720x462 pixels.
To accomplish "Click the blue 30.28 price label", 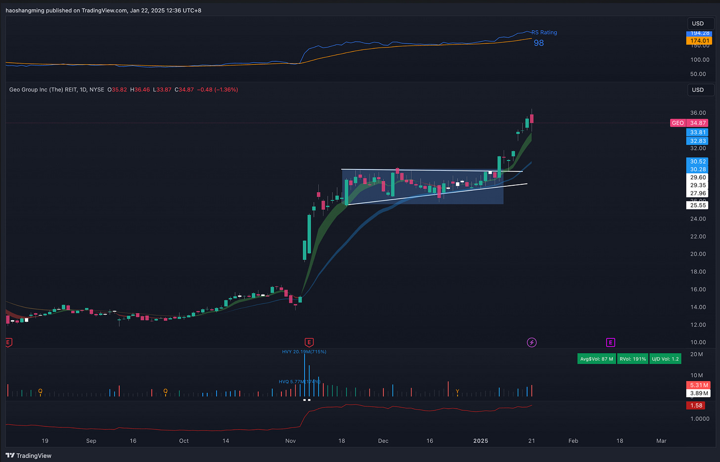I will [698, 169].
